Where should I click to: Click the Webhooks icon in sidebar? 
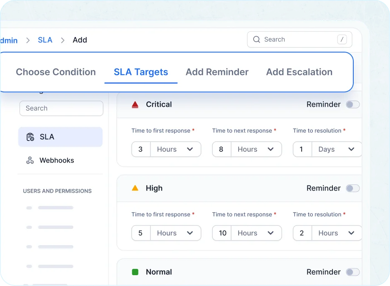(x=30, y=160)
